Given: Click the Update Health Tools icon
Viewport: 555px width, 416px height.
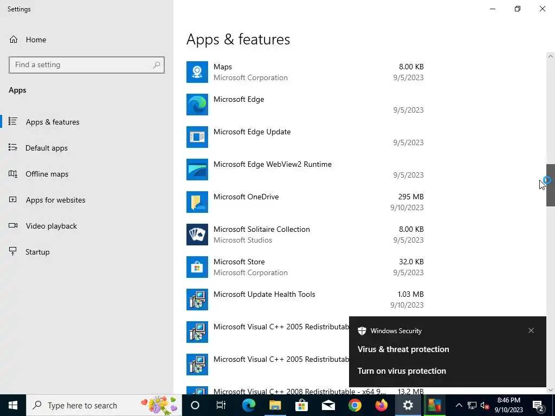Looking at the screenshot, I should tap(197, 300).
